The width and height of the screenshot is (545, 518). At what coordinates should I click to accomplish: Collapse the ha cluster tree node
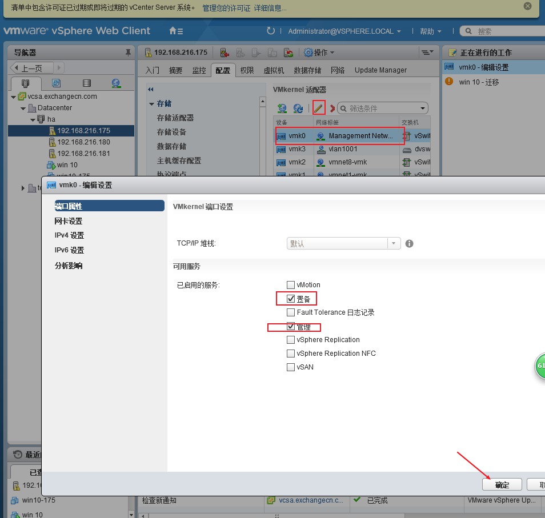[33, 120]
